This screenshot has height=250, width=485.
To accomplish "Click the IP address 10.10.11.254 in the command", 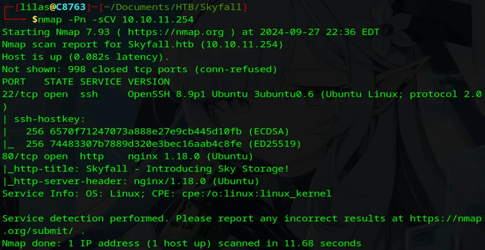I will click(158, 20).
